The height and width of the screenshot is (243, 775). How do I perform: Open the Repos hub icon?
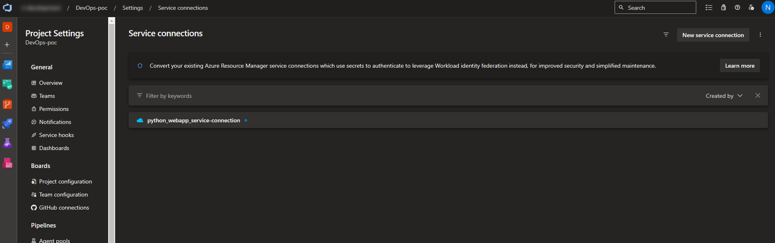tap(7, 104)
